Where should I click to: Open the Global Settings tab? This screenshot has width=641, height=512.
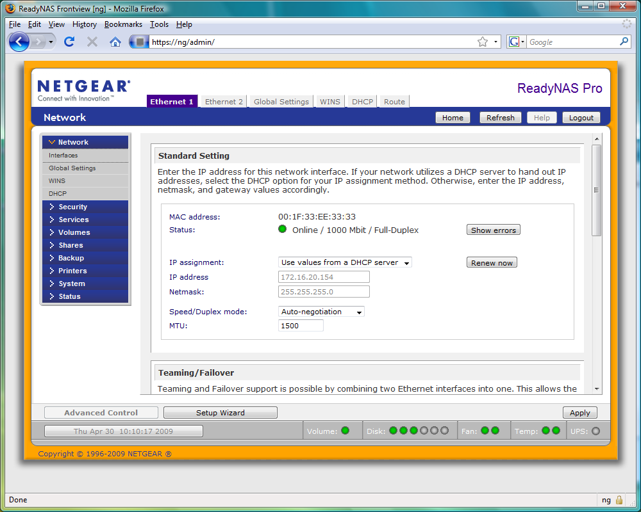(281, 102)
